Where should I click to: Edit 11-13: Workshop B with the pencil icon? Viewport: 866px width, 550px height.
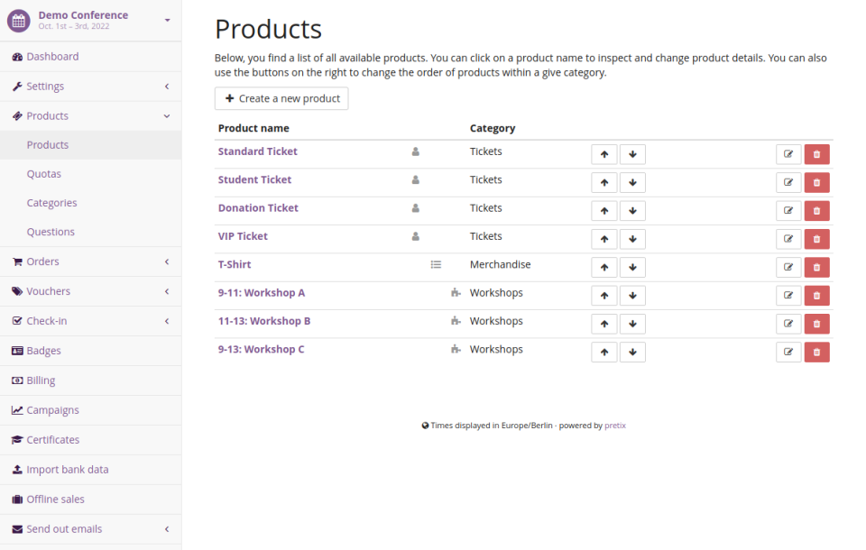coord(788,323)
